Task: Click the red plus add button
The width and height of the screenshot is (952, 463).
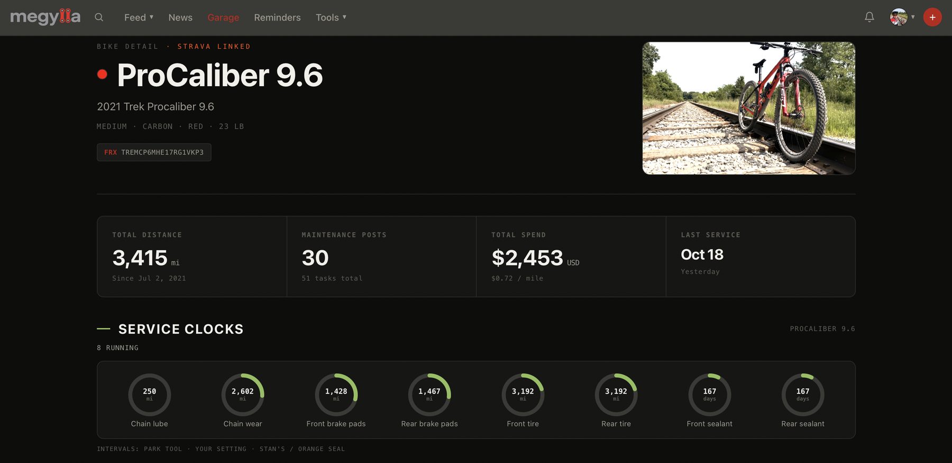Action: pos(932,17)
